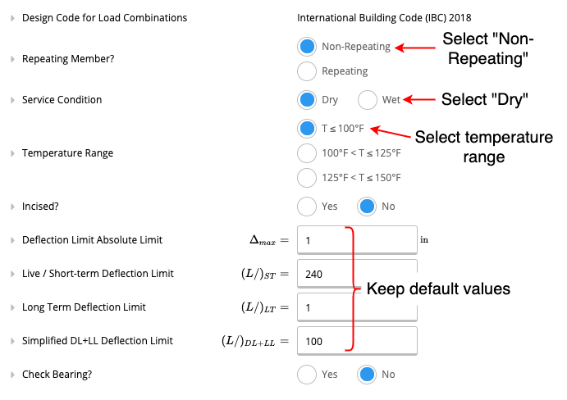Choose the Dry service condition
This screenshot has height=400, width=567.
coord(307,100)
